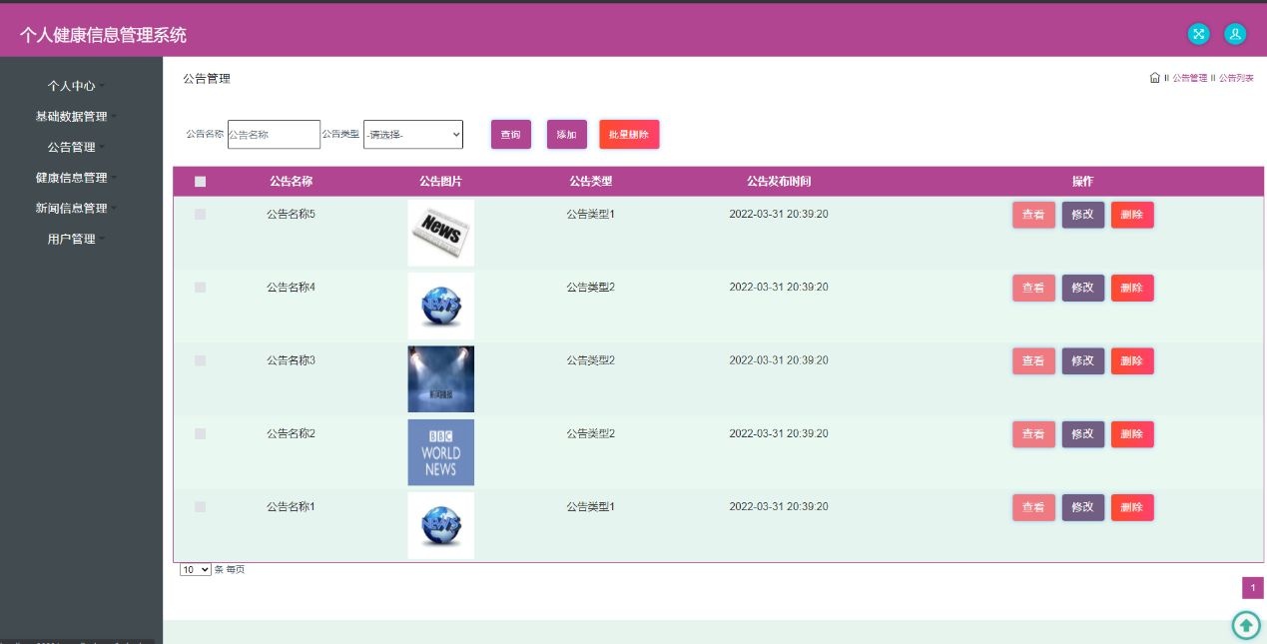Click the 公告列表 breadcrumb link
This screenshot has height=644, width=1267.
point(1236,78)
